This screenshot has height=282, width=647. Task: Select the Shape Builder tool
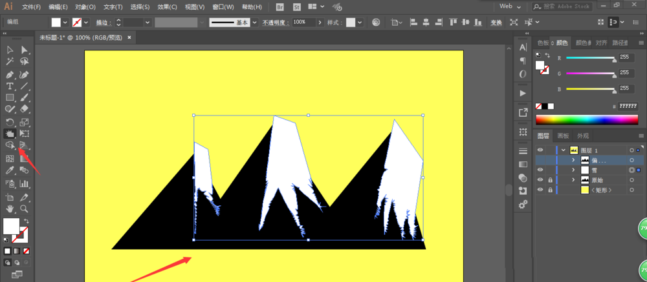[x=10, y=145]
